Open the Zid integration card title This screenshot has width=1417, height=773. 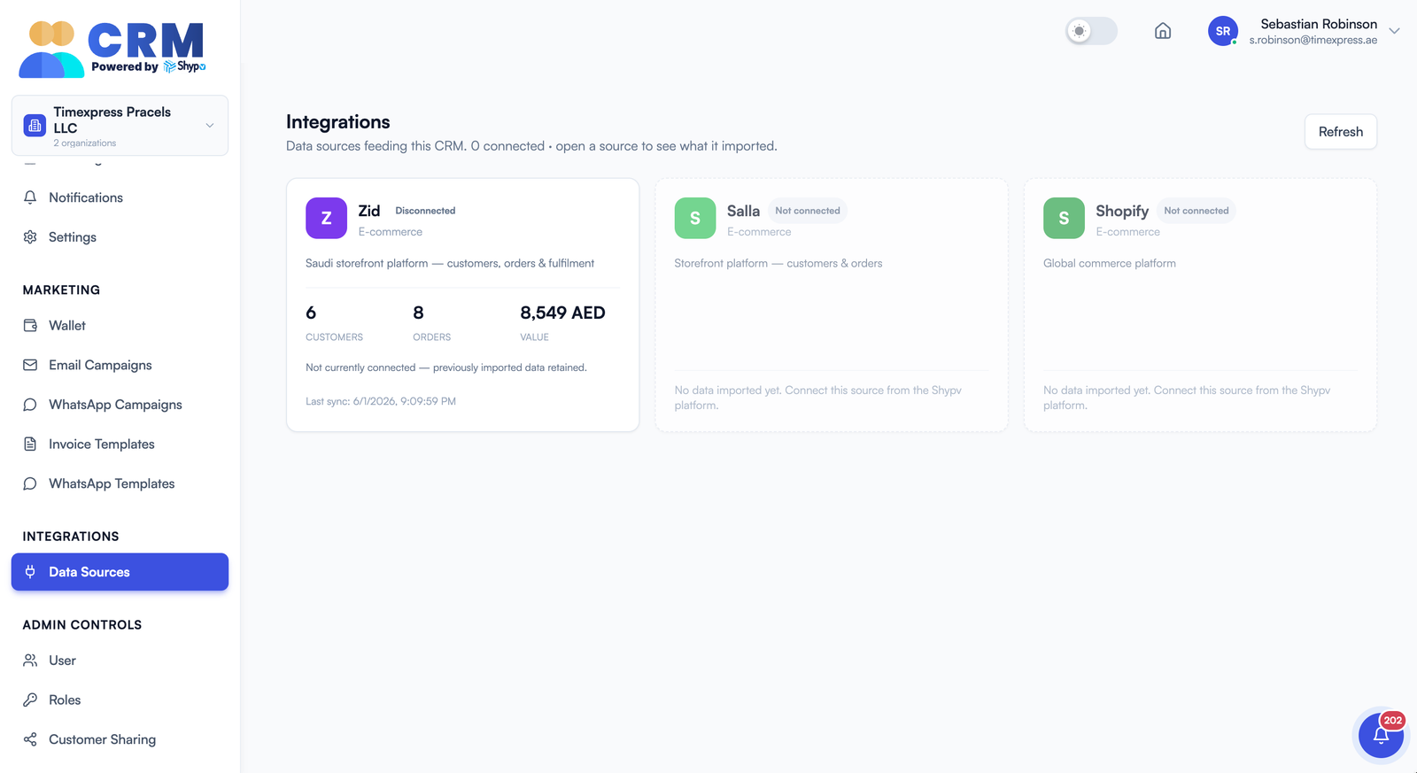[369, 211]
